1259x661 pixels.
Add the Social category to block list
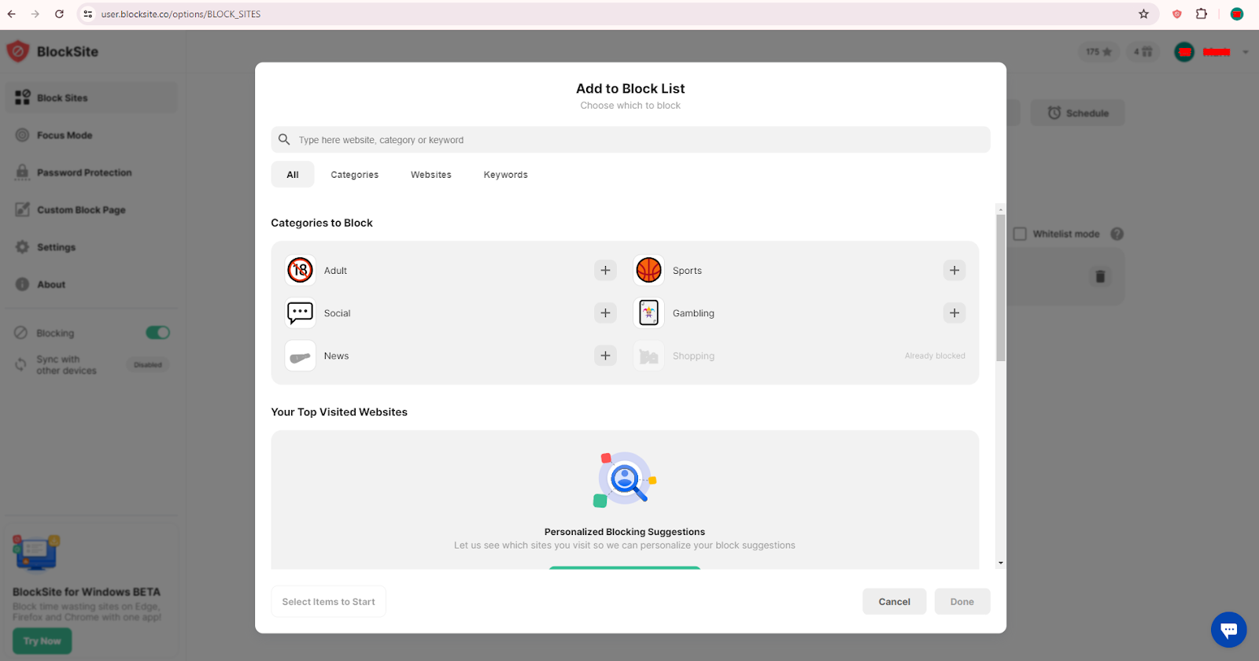(605, 313)
